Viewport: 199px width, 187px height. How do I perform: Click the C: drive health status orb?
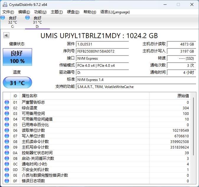[x=3, y=18]
